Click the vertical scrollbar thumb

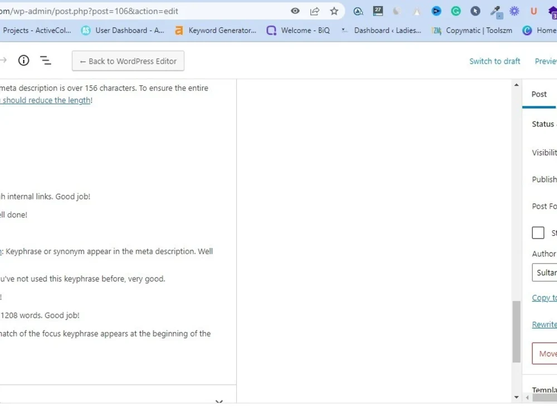point(516,332)
